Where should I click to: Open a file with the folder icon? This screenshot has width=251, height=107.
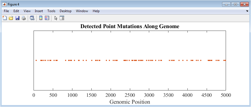11,18
